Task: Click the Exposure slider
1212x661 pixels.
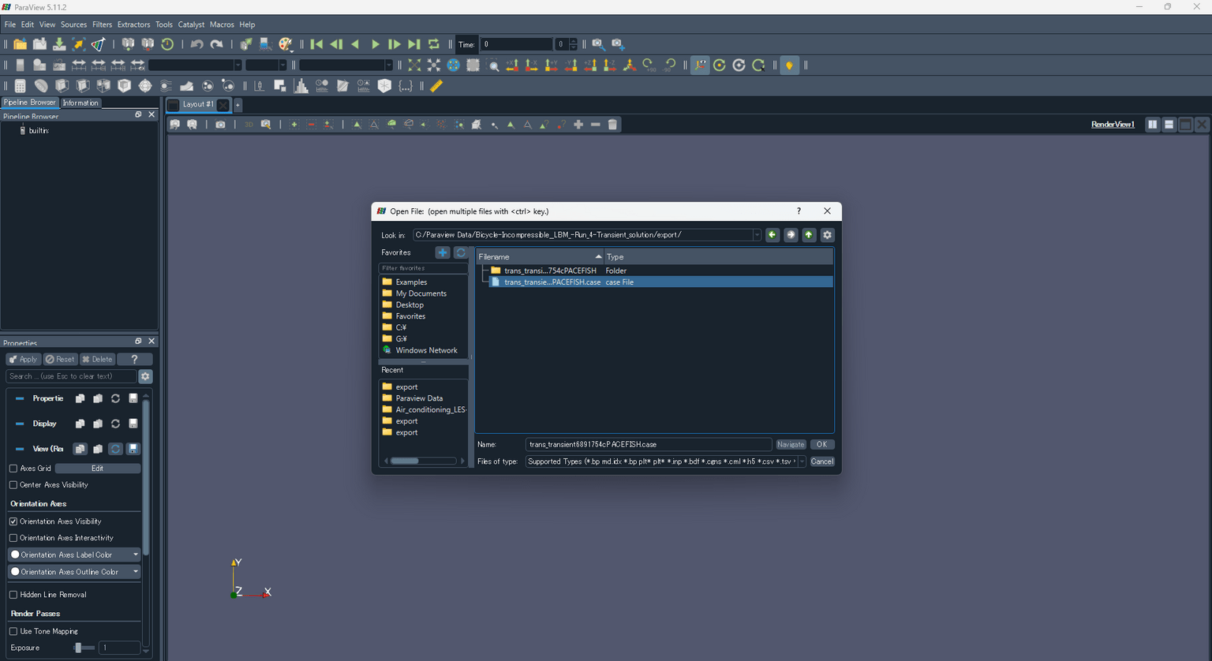Action: click(79, 648)
